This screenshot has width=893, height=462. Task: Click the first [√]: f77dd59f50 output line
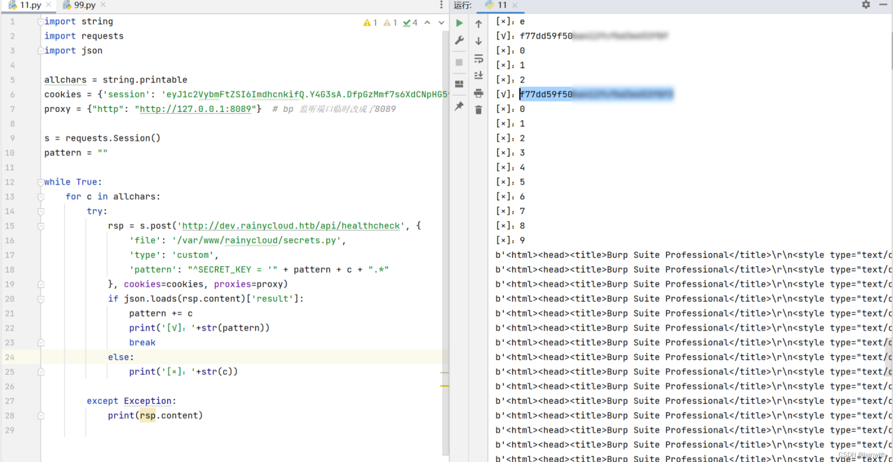tap(582, 36)
